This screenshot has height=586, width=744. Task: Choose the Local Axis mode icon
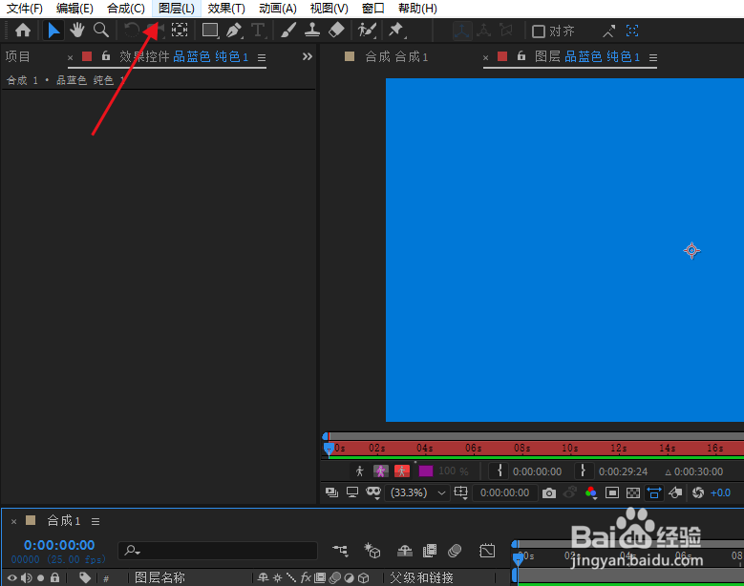tap(461, 31)
